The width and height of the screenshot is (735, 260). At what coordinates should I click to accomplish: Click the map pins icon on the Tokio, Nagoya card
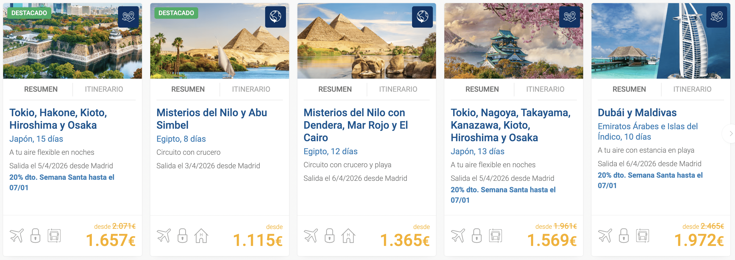coord(570,17)
